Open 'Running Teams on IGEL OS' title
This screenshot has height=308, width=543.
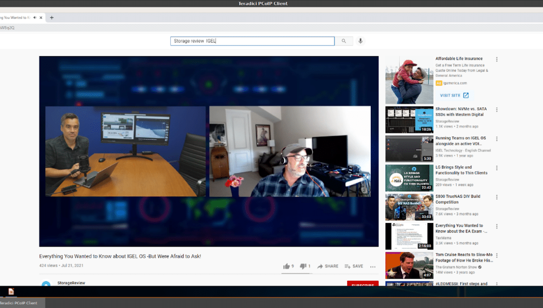click(x=460, y=141)
